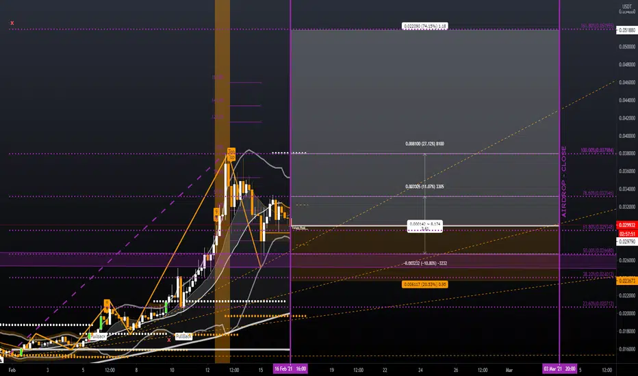Click the orange 0.023673 price label
The width and height of the screenshot is (638, 376).
click(626, 281)
